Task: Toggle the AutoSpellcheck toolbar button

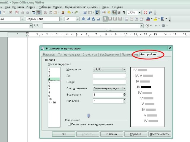Action: [39, 12]
